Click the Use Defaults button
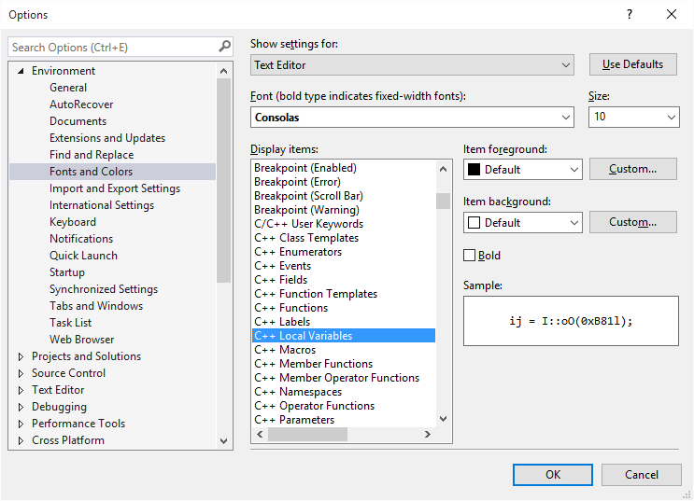Screen dimensions: 694x501 633,64
